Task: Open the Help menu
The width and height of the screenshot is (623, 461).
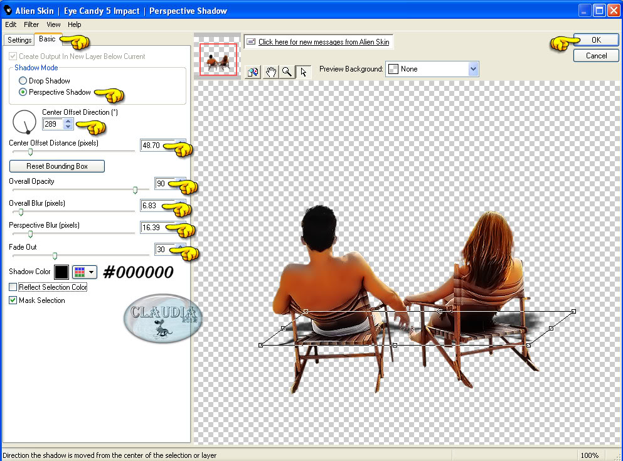Action: (74, 24)
